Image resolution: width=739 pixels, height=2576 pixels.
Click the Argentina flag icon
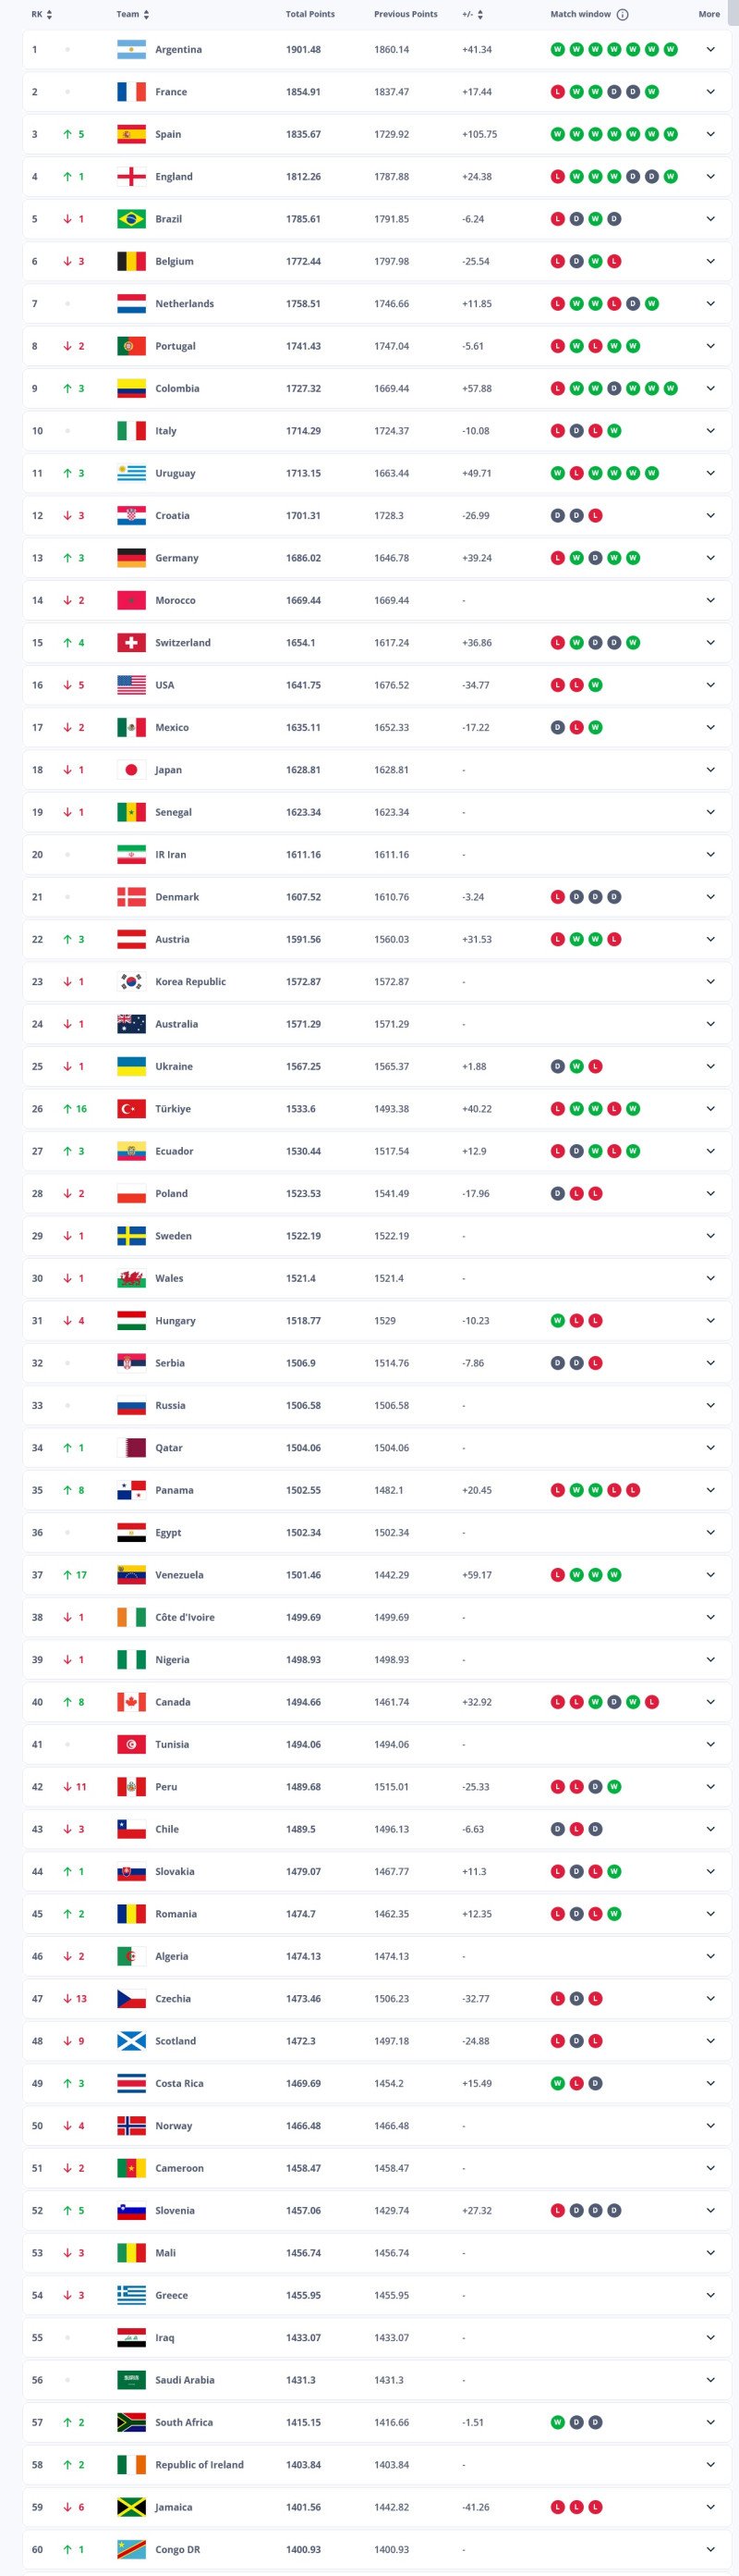tap(131, 49)
